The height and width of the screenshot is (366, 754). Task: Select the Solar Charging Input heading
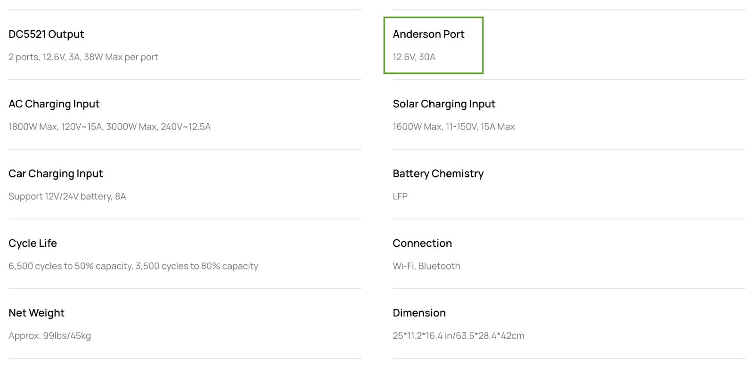[x=444, y=104]
